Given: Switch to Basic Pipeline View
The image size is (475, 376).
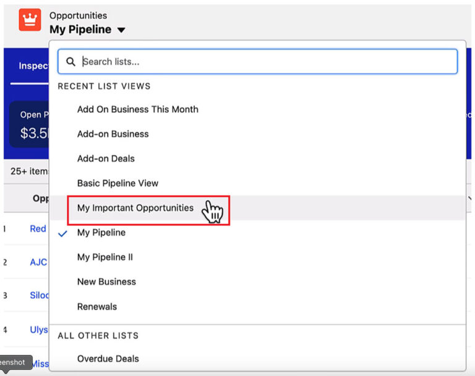Looking at the screenshot, I should click(x=118, y=183).
